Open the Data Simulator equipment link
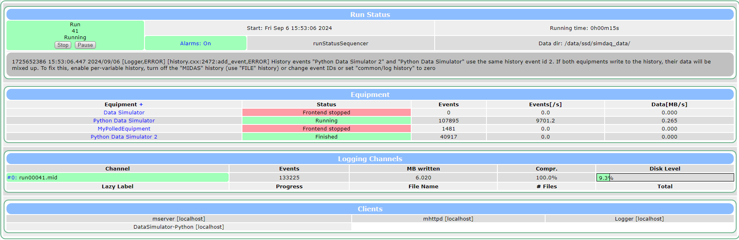 124,113
